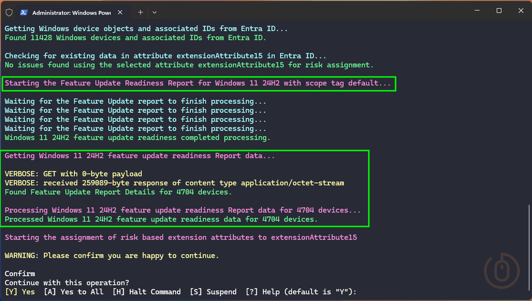Click the mouse logo watermark in the terminal
This screenshot has width=532, height=301.
(502, 270)
